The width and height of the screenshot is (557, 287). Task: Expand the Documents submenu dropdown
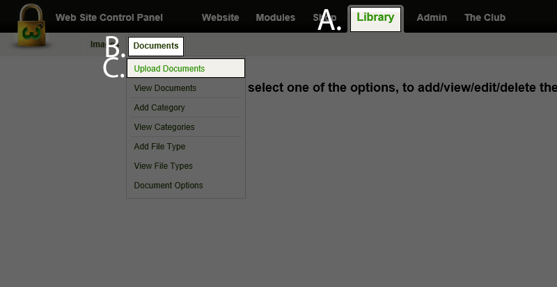pos(156,46)
